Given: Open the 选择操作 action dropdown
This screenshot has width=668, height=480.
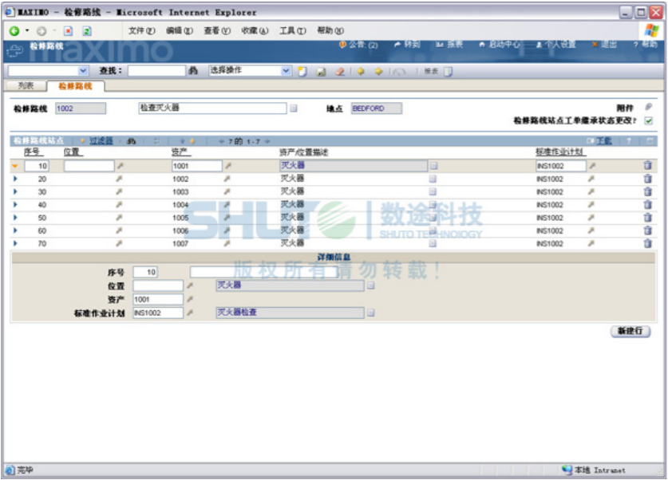Looking at the screenshot, I should pos(286,71).
